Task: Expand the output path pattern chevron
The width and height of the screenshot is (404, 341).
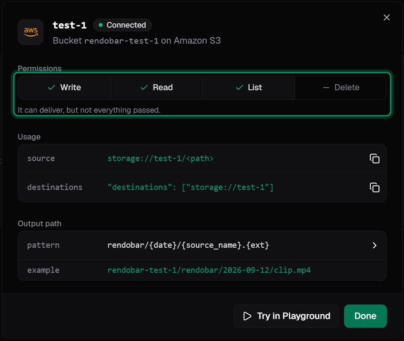Action: (x=374, y=245)
